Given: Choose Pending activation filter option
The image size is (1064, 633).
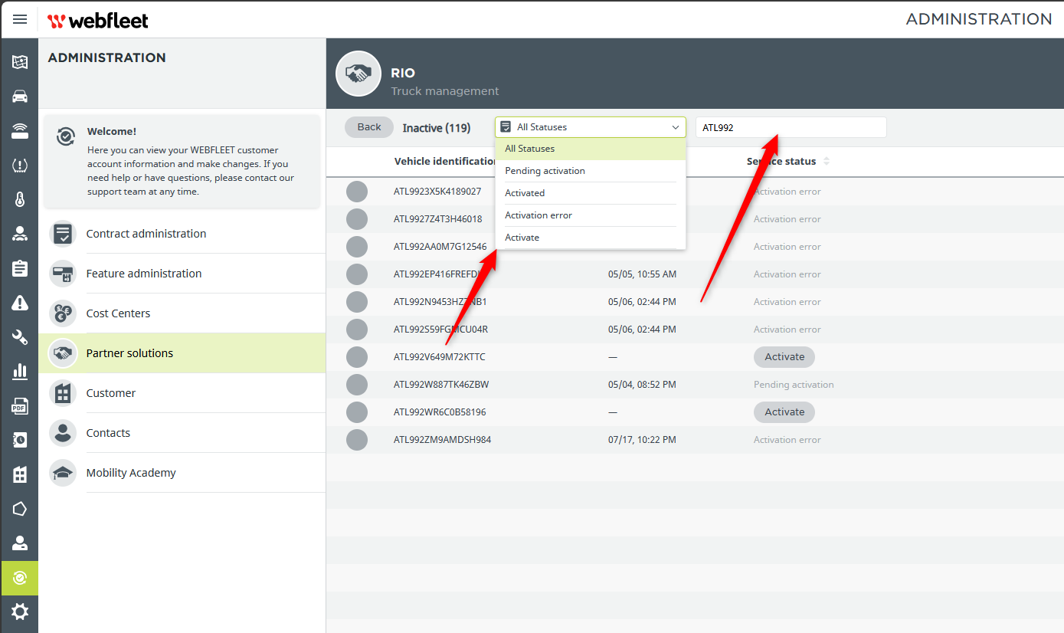Looking at the screenshot, I should 591,171.
